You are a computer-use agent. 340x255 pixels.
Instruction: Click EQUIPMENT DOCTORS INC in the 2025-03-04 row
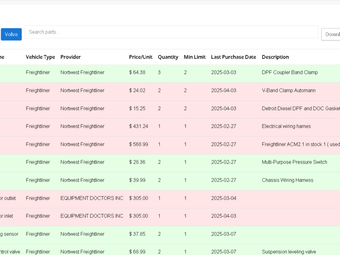pyautogui.click(x=92, y=198)
